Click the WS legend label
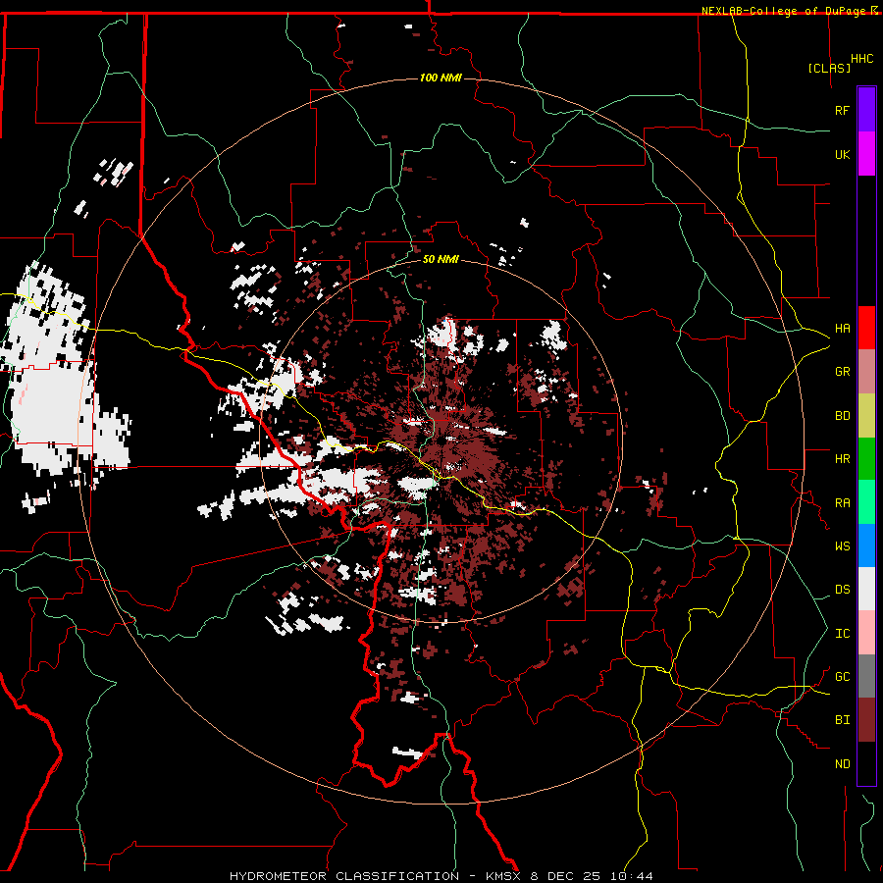883x883 pixels. click(x=842, y=546)
